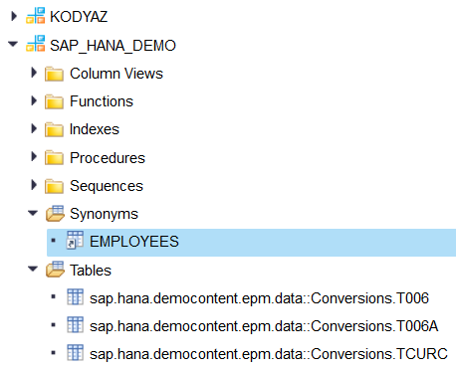The width and height of the screenshot is (456, 370).
Task: Click the open Tables folder icon
Action: click(55, 270)
